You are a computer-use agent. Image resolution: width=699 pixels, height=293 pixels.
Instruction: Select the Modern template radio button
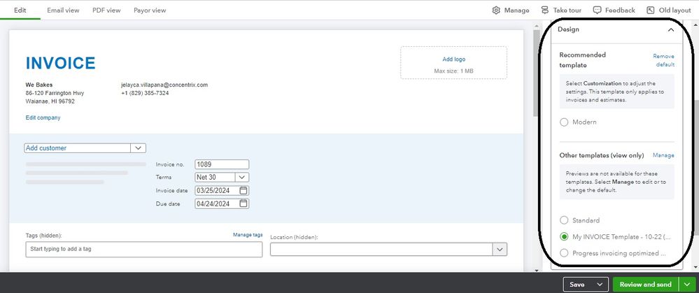(564, 122)
